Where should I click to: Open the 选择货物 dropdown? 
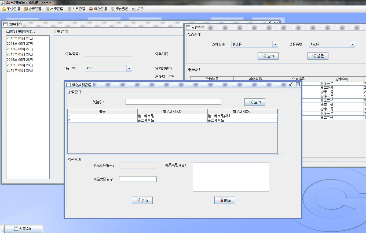tap(352, 44)
